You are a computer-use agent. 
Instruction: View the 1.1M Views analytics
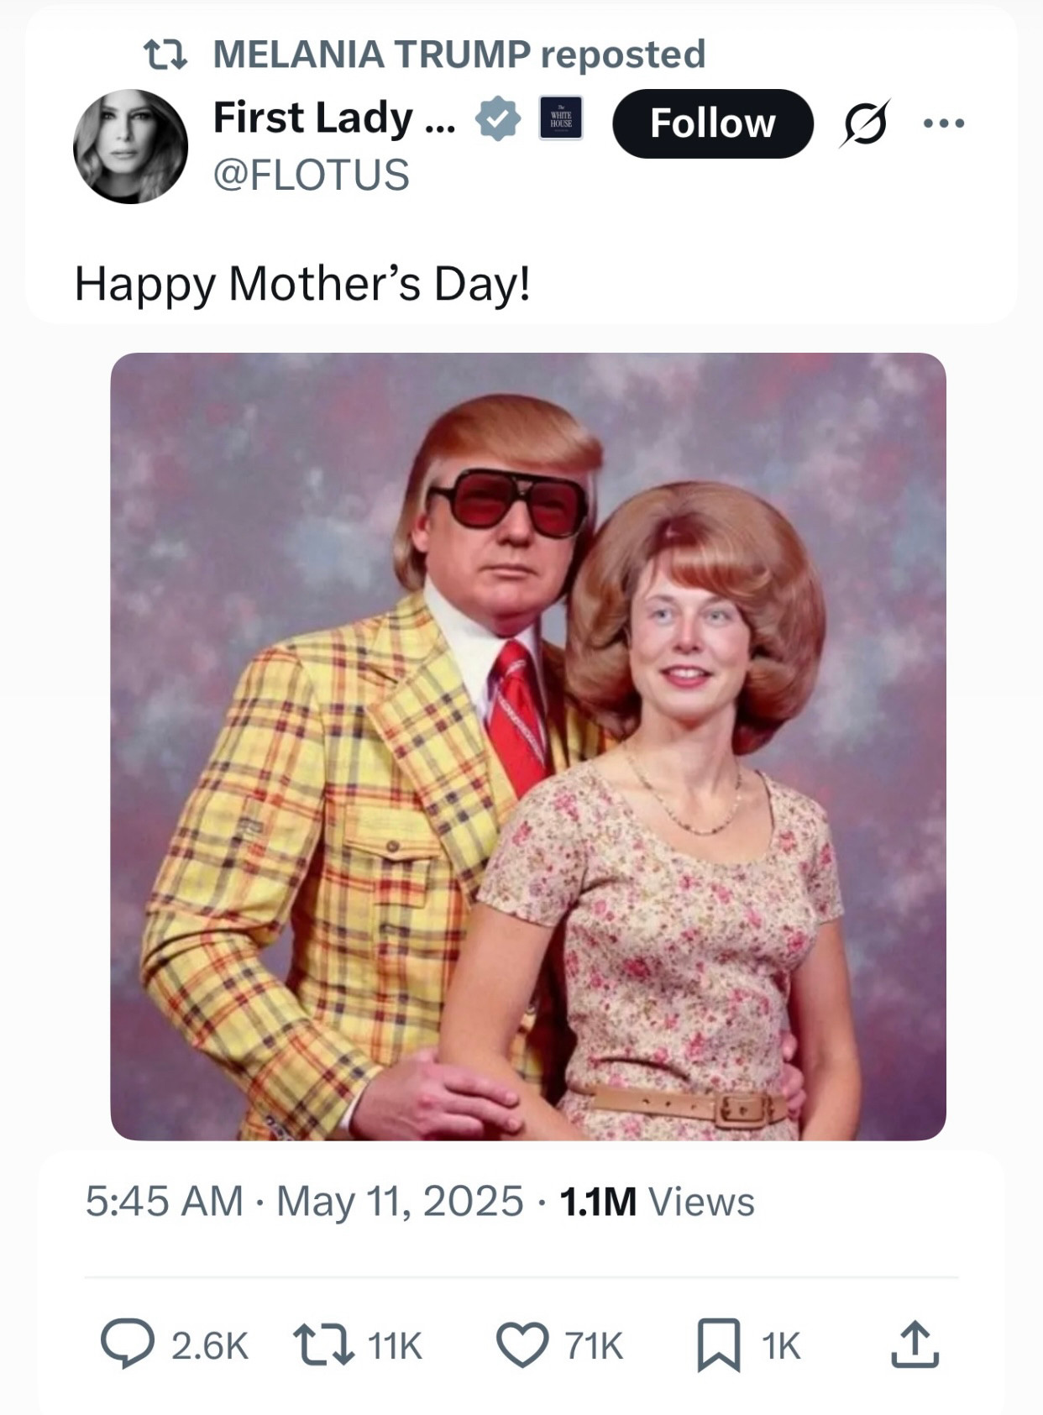click(657, 1201)
